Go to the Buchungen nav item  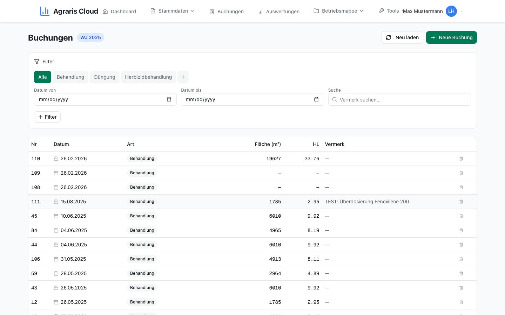pyautogui.click(x=227, y=12)
